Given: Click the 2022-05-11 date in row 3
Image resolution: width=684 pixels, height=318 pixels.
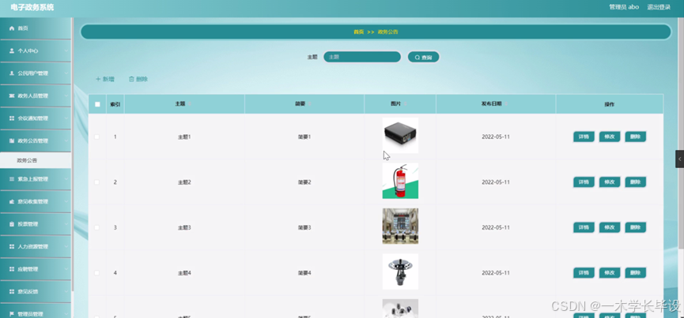Looking at the screenshot, I should [x=496, y=227].
